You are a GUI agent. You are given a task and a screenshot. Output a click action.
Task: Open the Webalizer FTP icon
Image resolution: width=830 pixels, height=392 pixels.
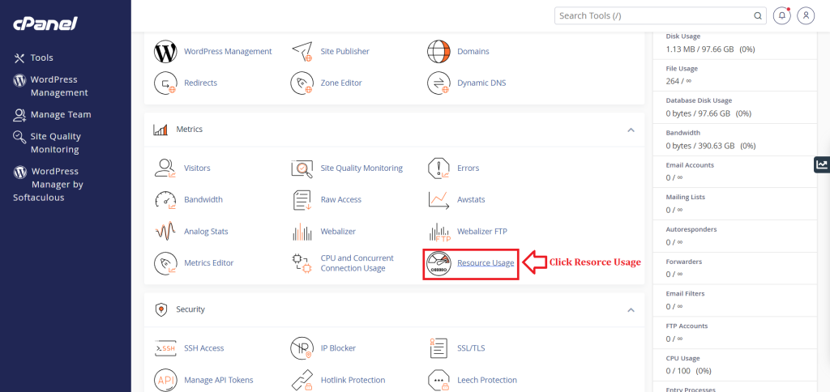point(439,232)
